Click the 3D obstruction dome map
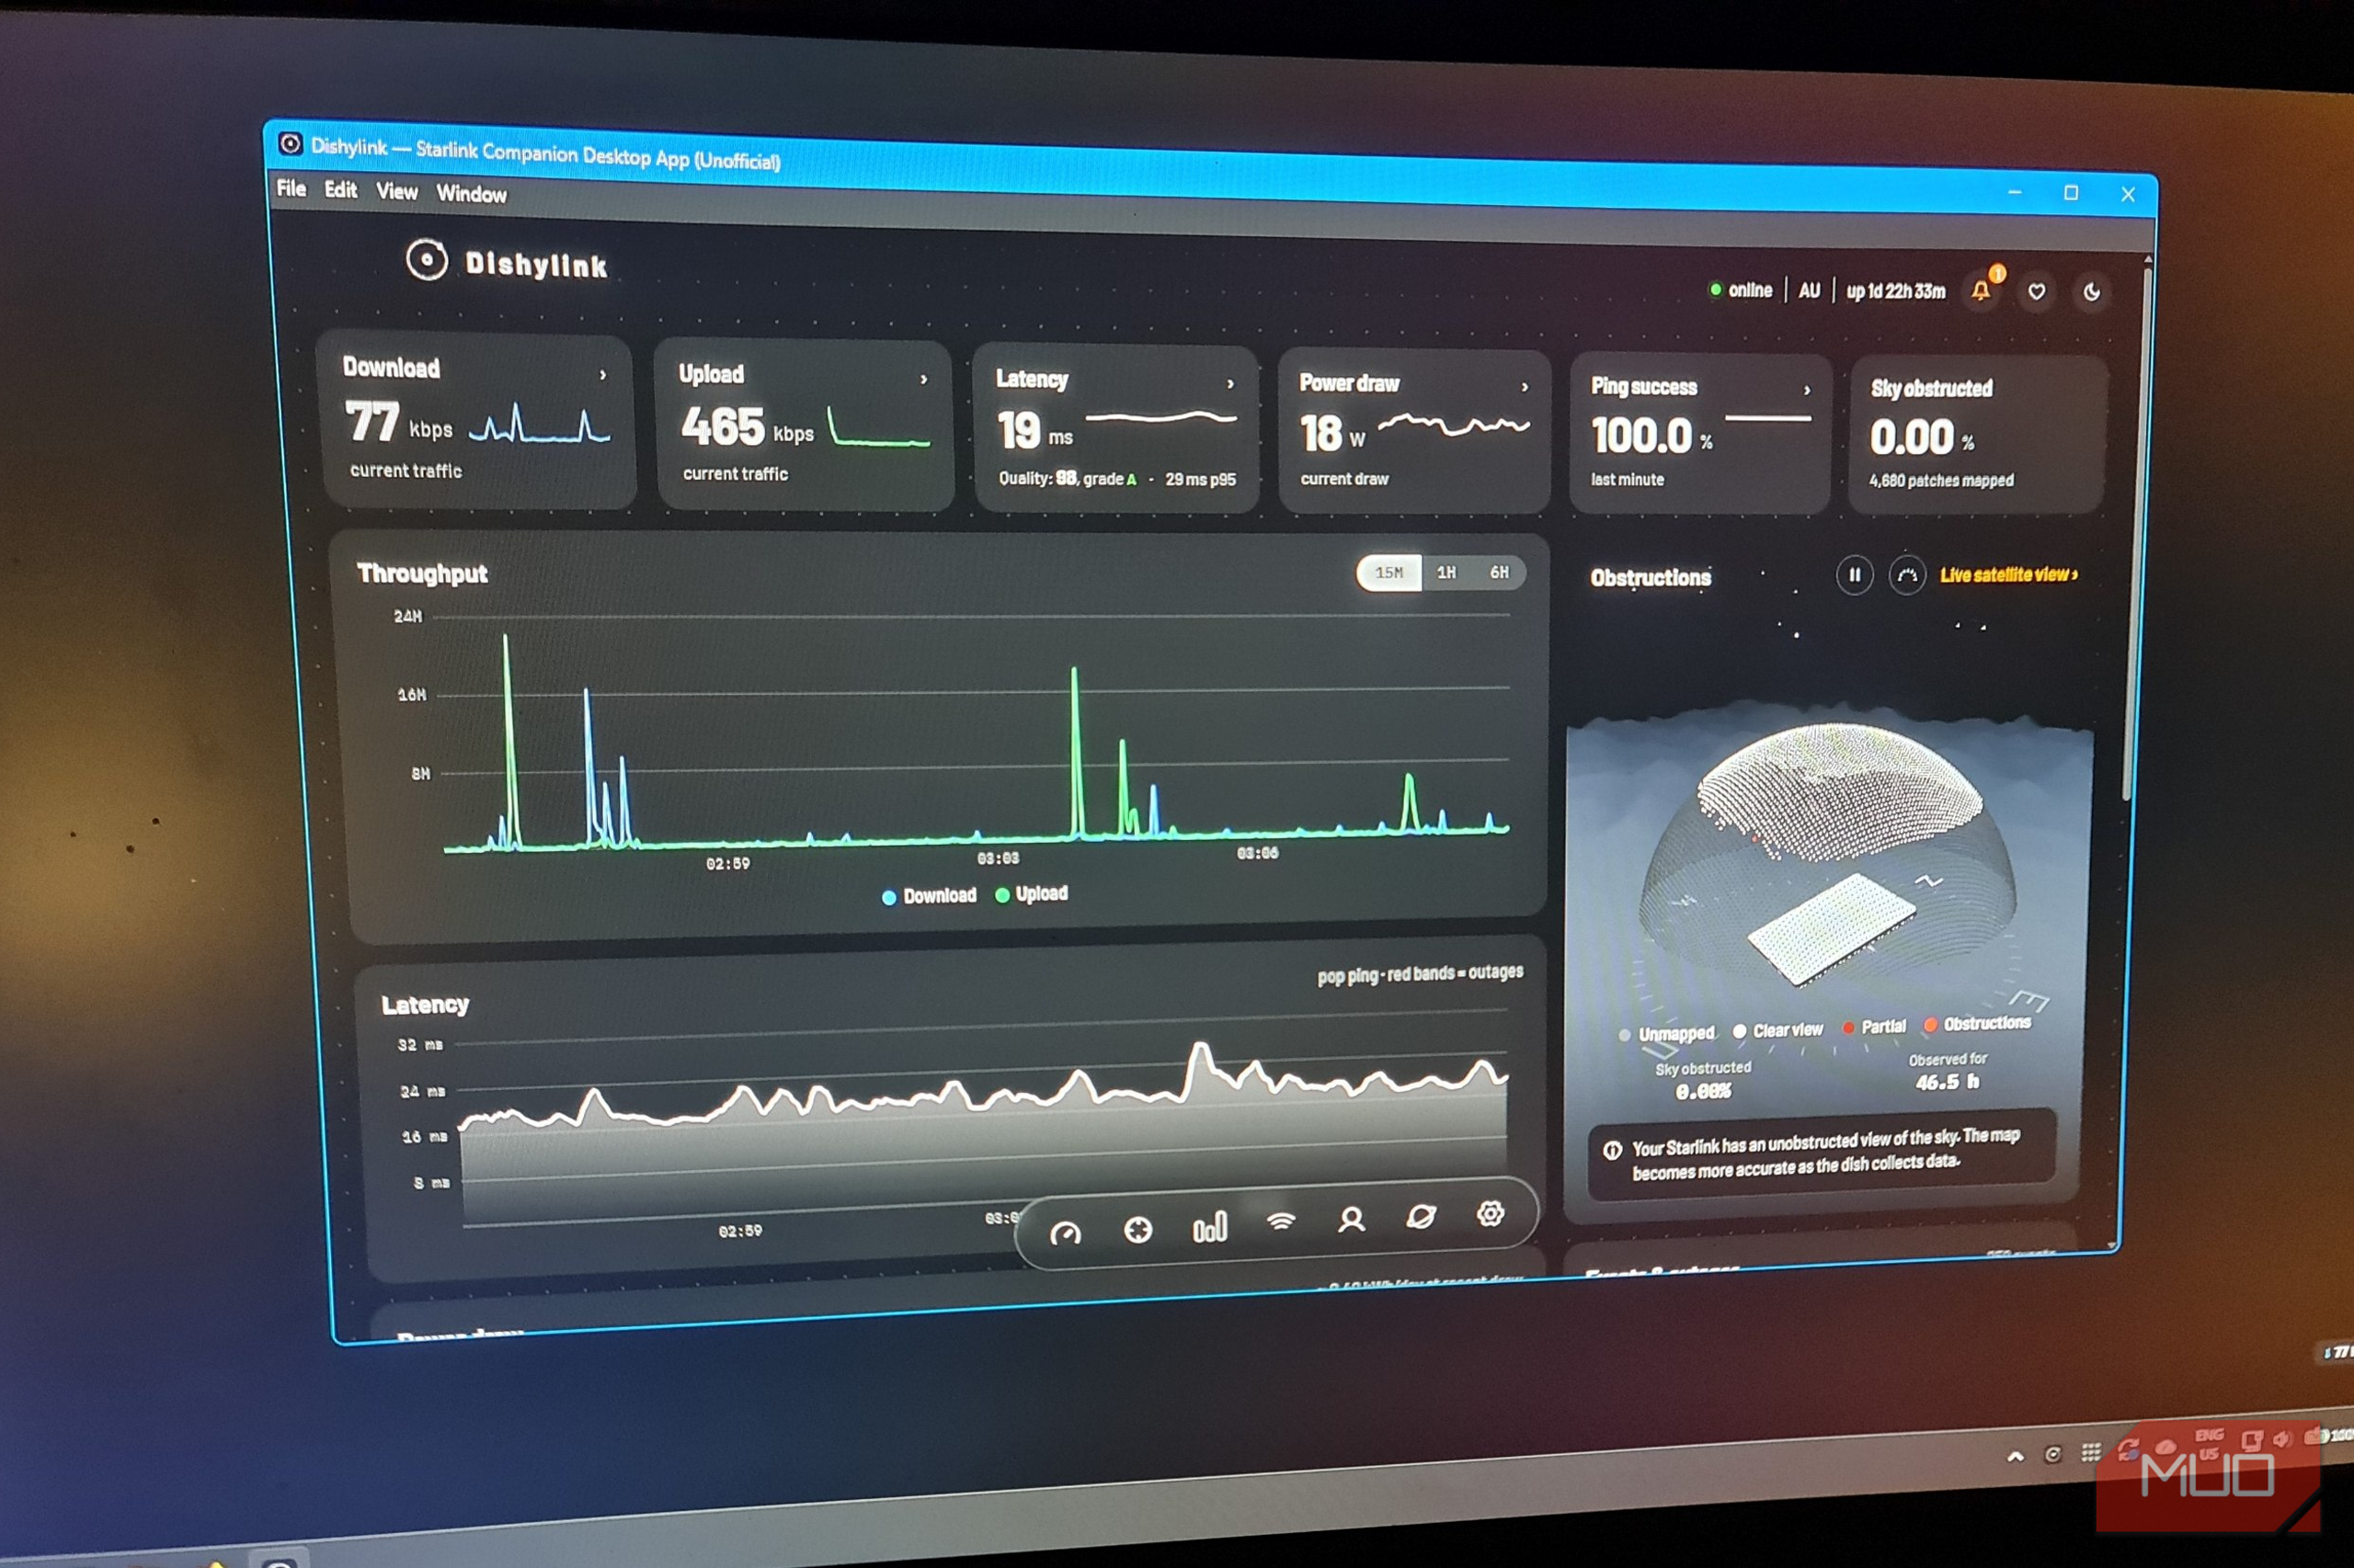This screenshot has width=2354, height=1568. click(x=1829, y=855)
